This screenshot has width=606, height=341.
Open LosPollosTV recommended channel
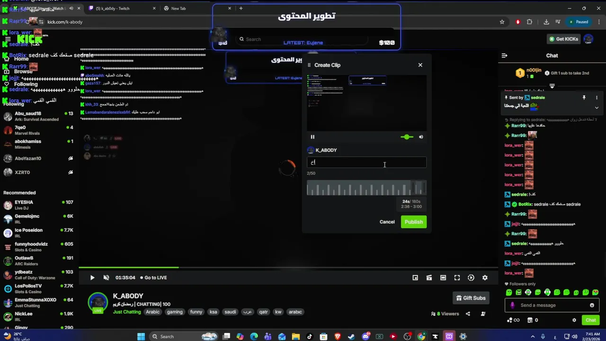click(38, 289)
